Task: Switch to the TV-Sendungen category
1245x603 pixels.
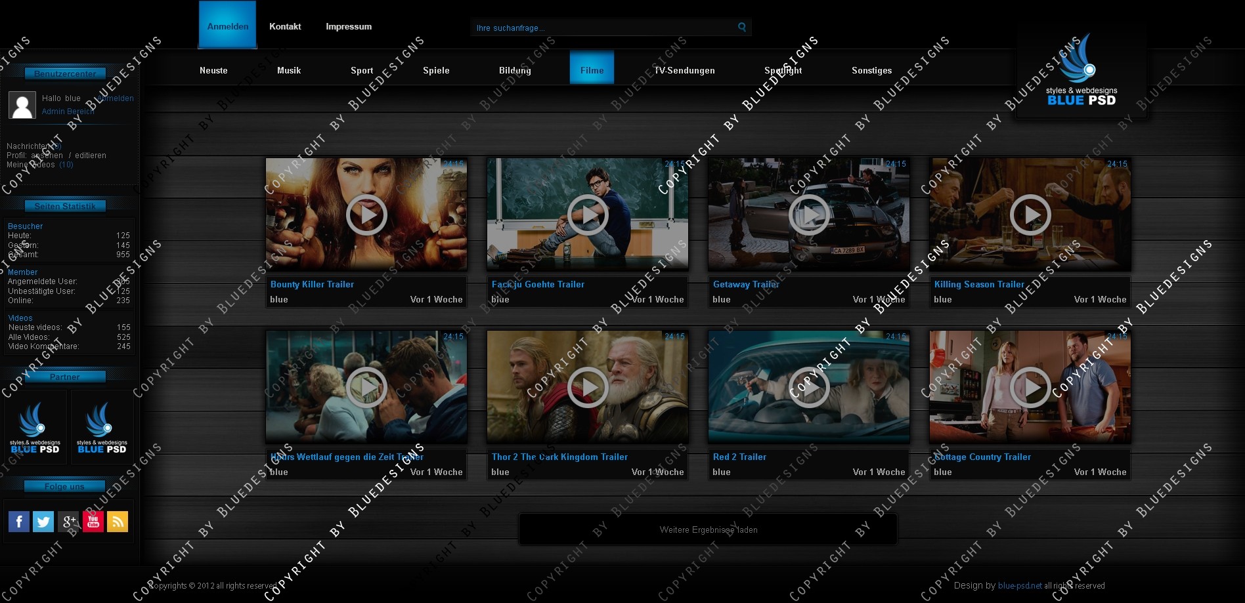Action: pos(684,70)
